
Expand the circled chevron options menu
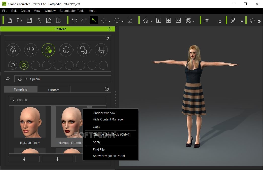tap(107, 89)
